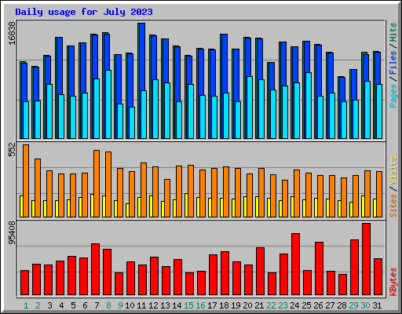Select day label 21 on the x-axis
Viewport: 402px width, 314px height.
point(259,305)
